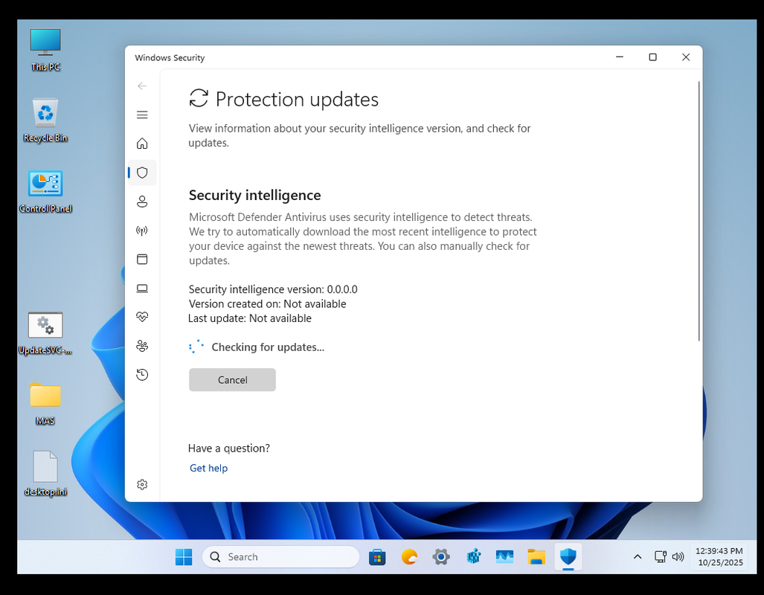Screen dimensions: 764x595
Task: Open Protection history clock icon
Action: coord(142,375)
